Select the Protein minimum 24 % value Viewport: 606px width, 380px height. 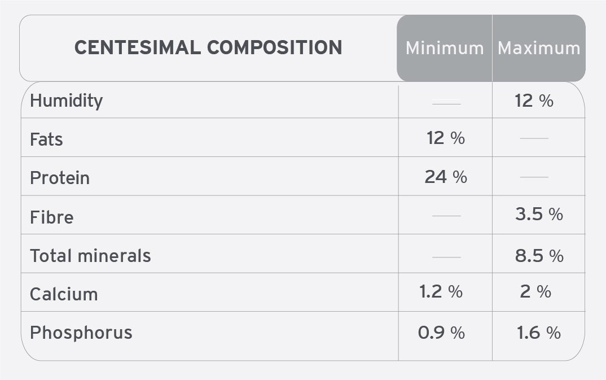click(x=446, y=177)
